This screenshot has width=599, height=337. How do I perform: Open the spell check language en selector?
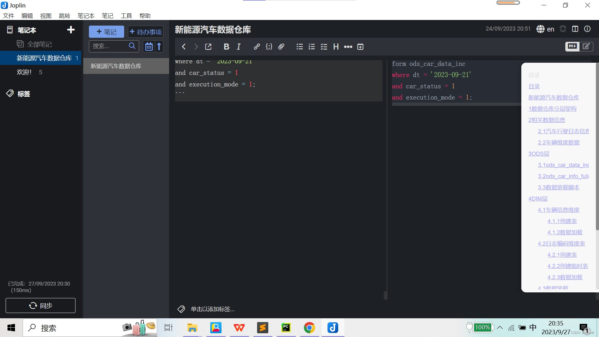pos(545,29)
